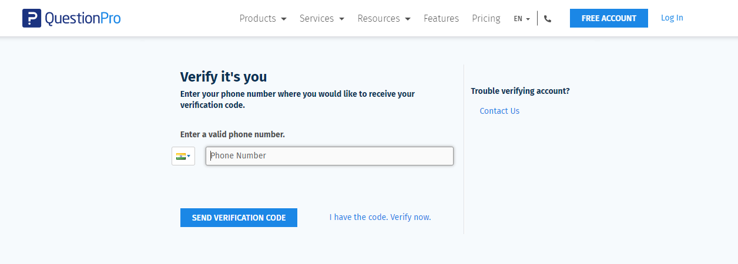The image size is (738, 264).
Task: Select 'I have the code. Verify now.'
Action: coord(380,217)
